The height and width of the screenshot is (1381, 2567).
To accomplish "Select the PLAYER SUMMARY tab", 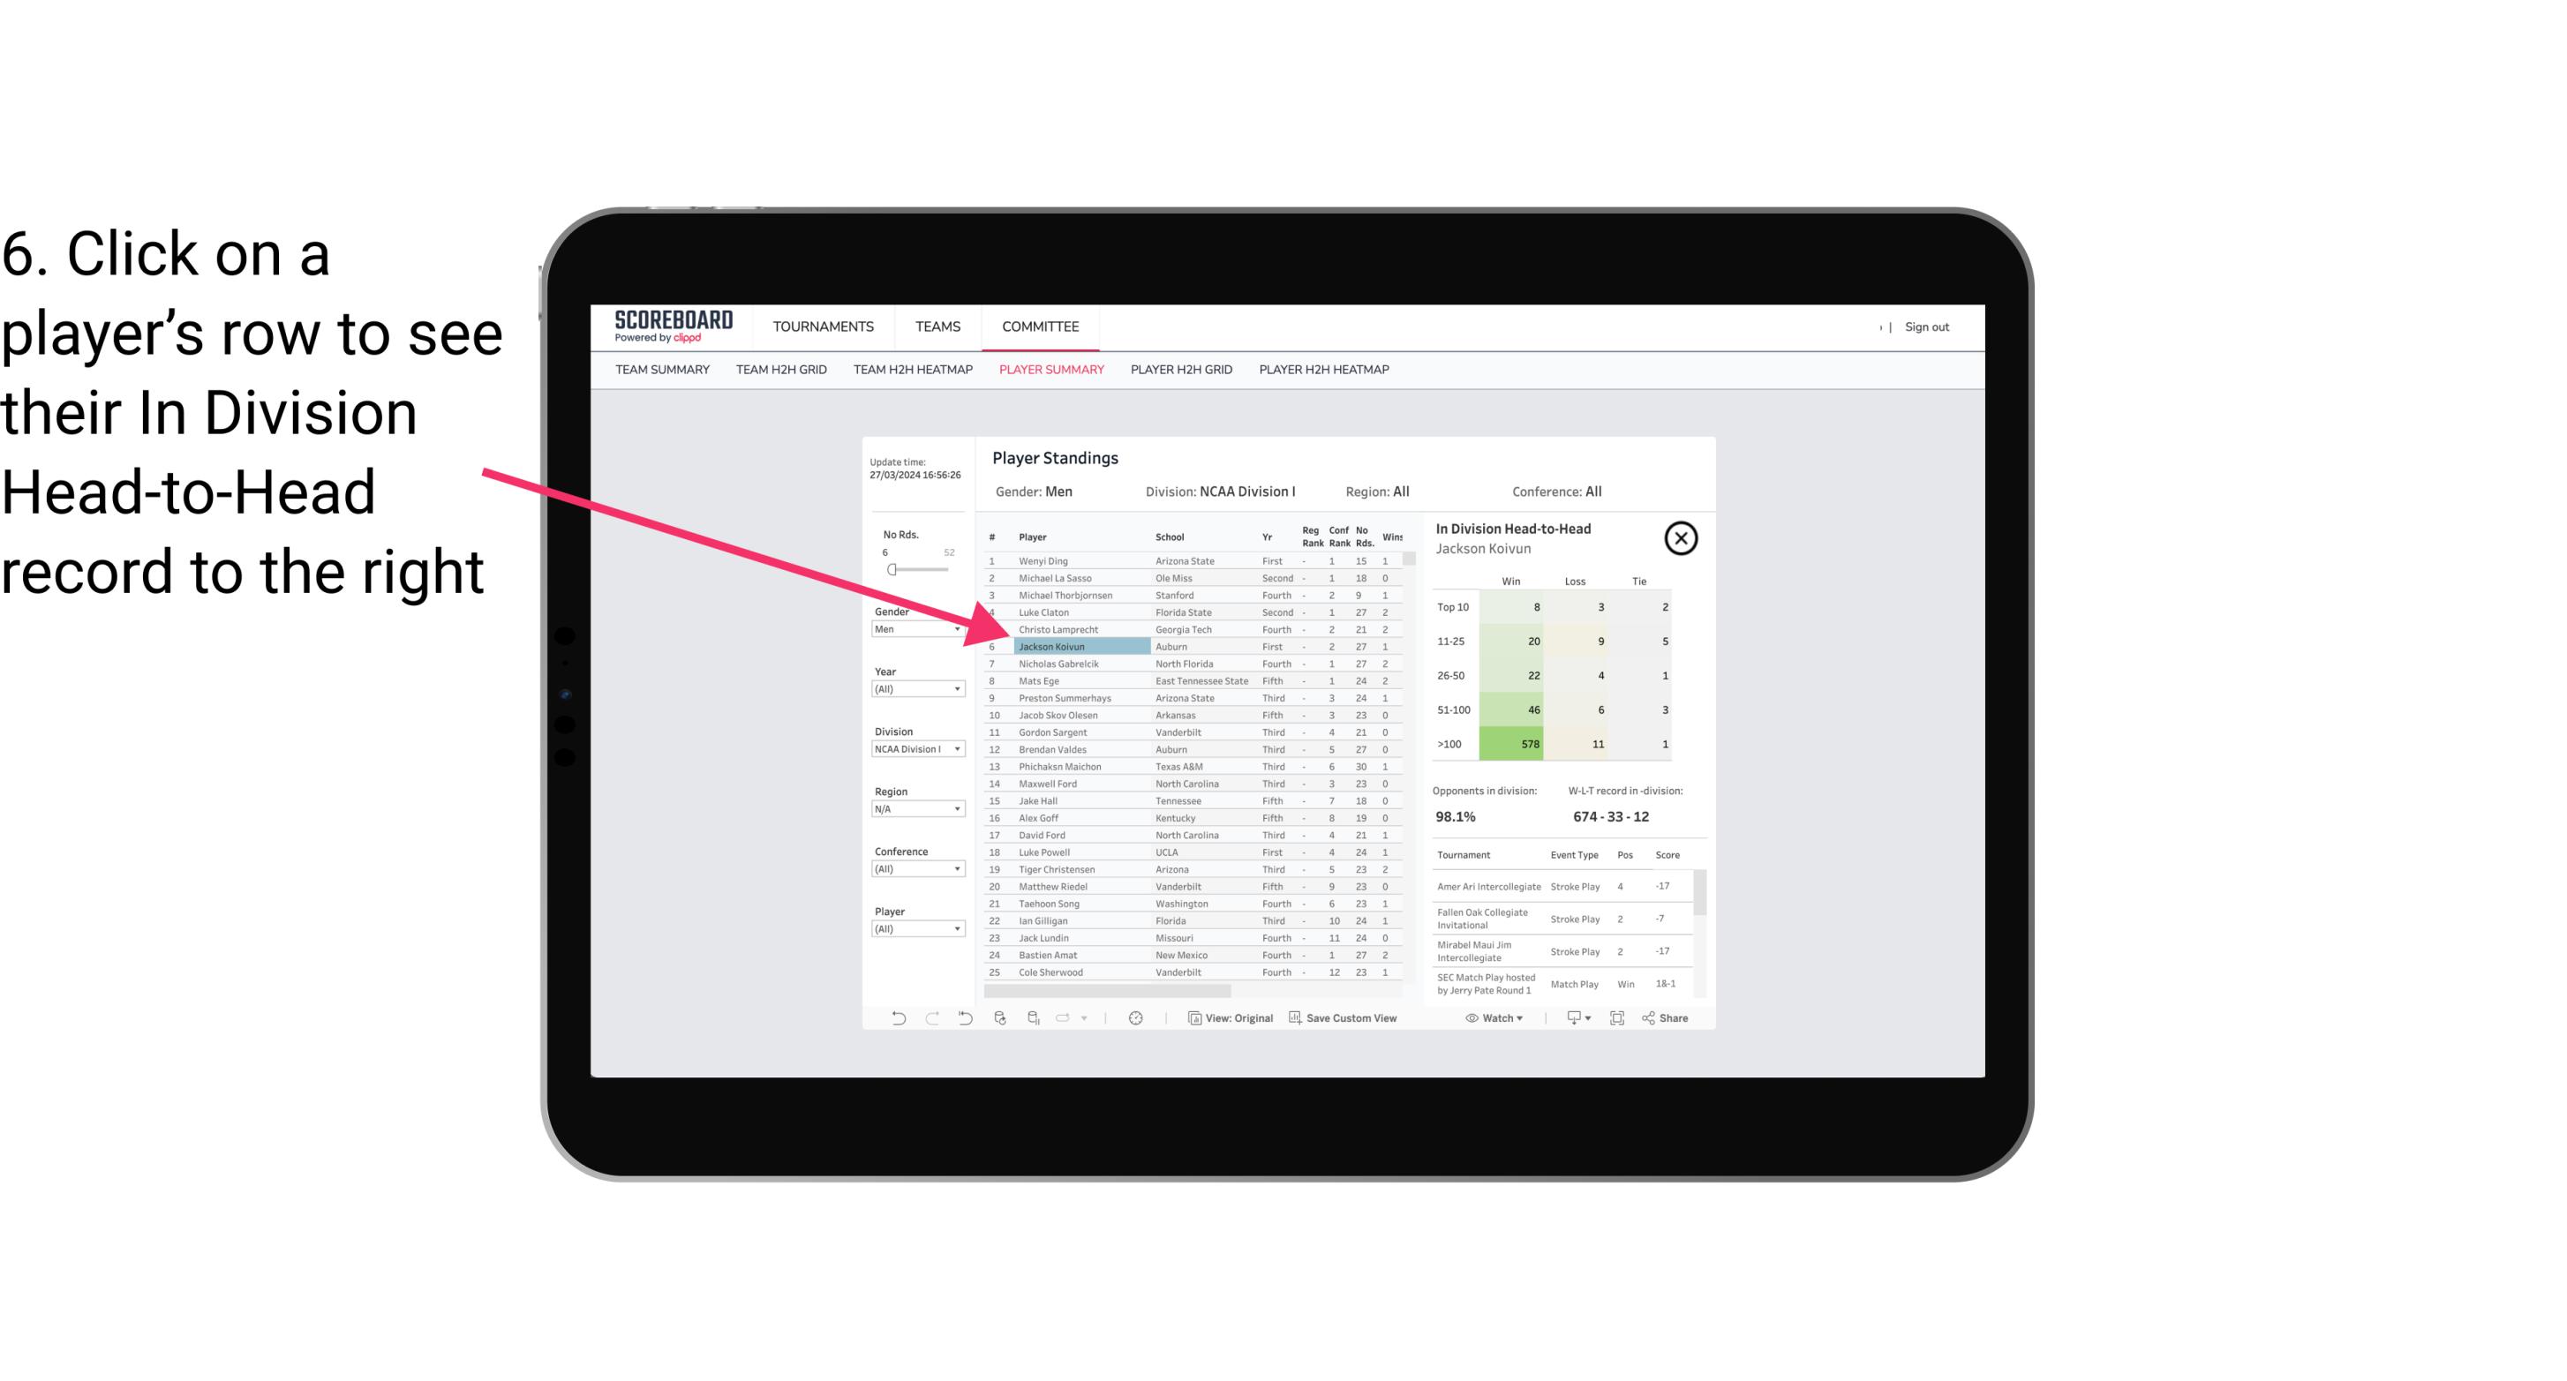I will [x=1048, y=371].
